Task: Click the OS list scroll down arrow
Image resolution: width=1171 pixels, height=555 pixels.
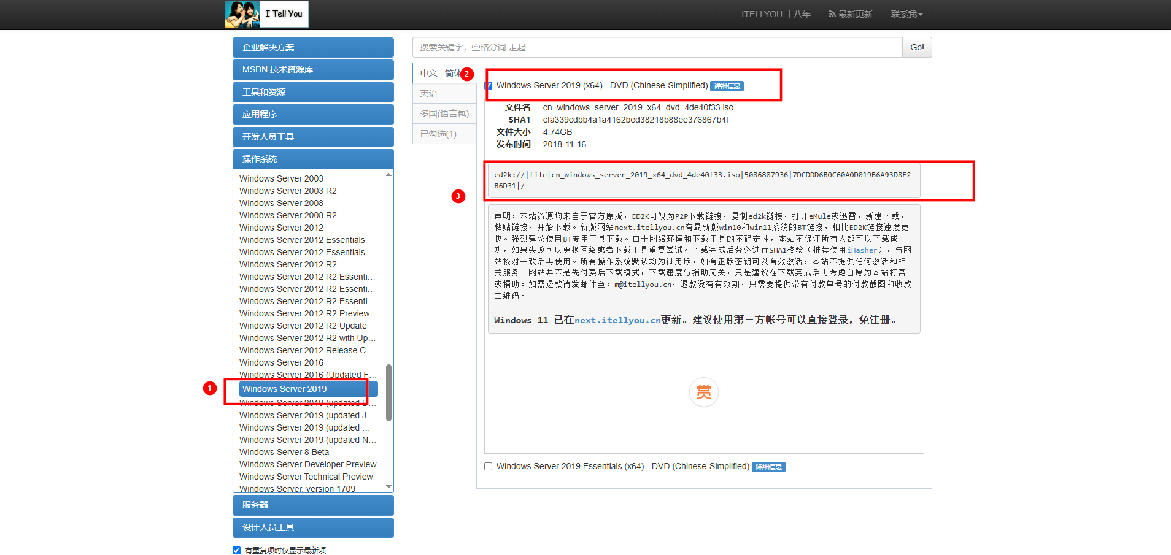Action: [388, 487]
